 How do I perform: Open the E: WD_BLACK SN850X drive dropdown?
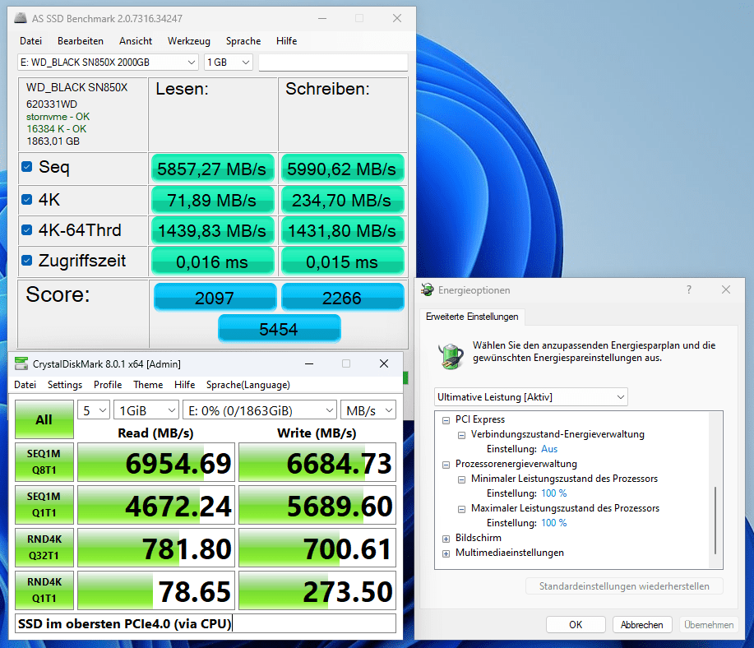pyautogui.click(x=108, y=62)
